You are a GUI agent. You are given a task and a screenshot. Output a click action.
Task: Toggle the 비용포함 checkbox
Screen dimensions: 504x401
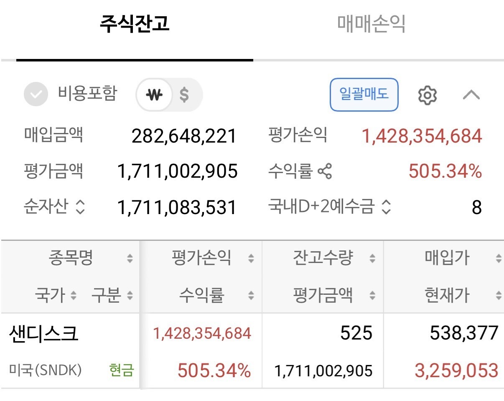(x=36, y=95)
